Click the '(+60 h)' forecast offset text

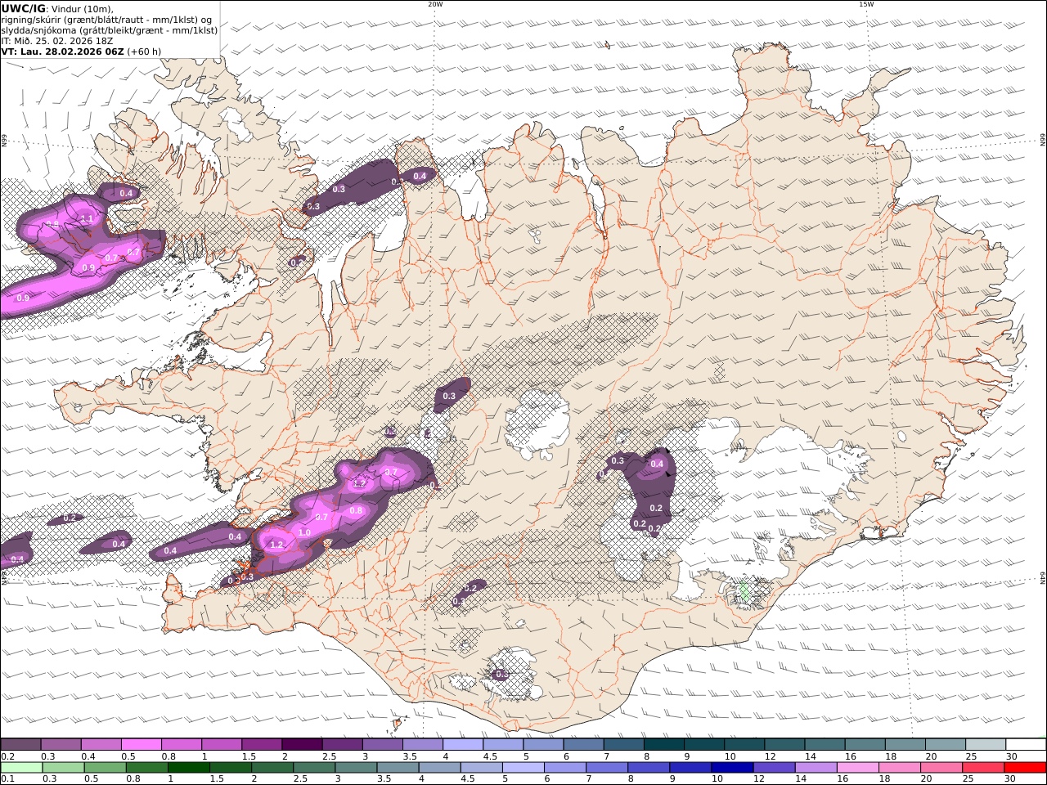pos(144,51)
